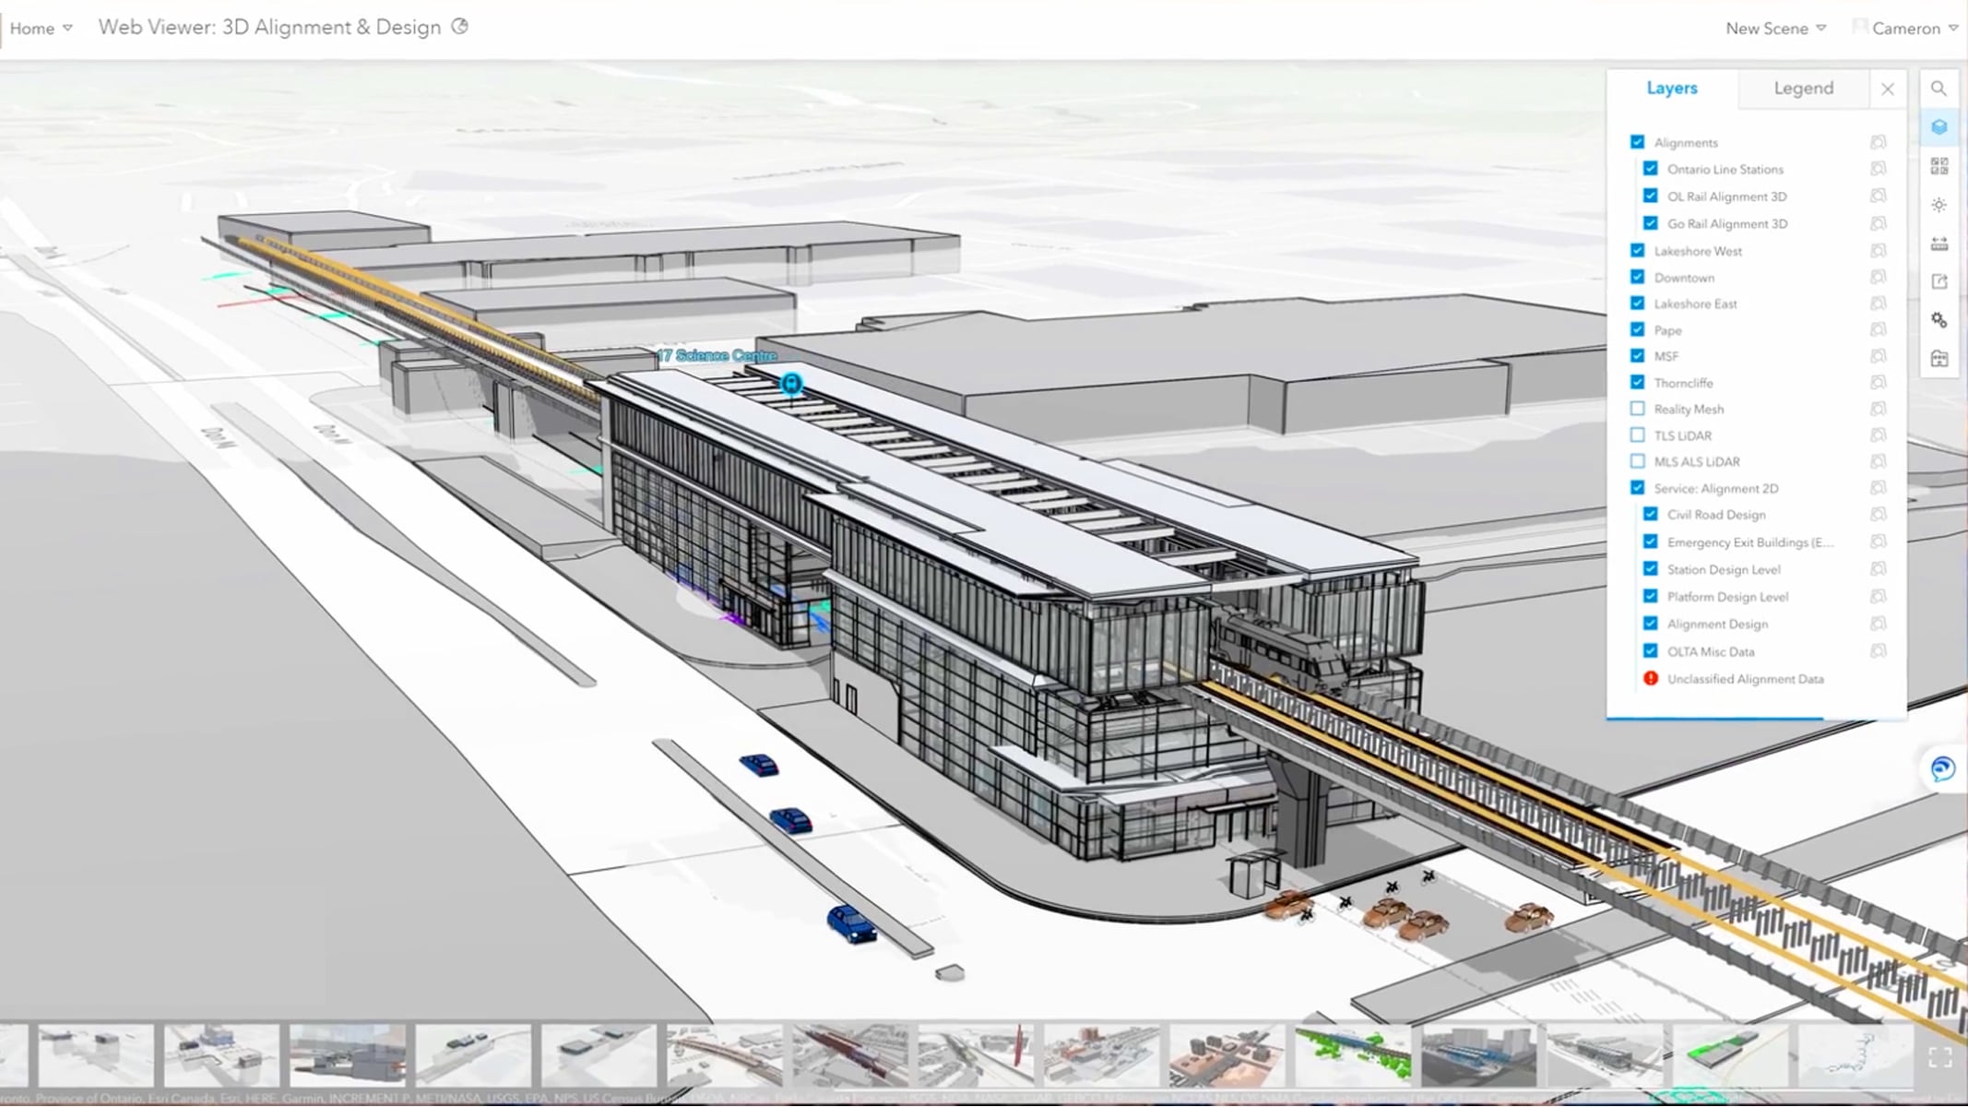1968x1107 pixels.
Task: Switch to the Layers tab
Action: tap(1672, 88)
